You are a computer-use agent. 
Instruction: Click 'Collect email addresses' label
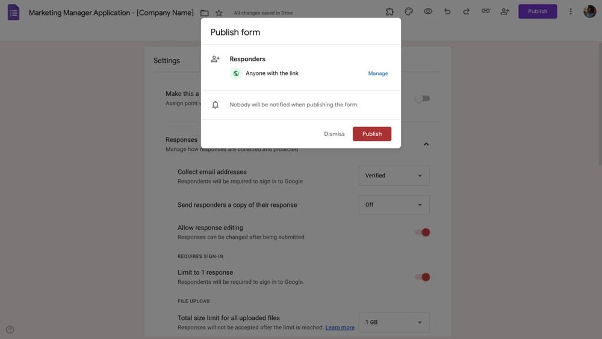click(212, 172)
